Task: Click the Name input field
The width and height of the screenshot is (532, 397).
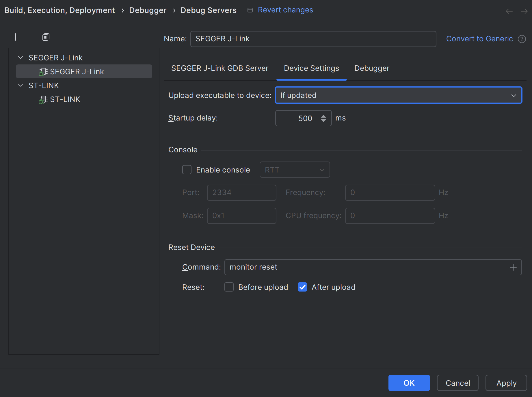Action: 313,39
